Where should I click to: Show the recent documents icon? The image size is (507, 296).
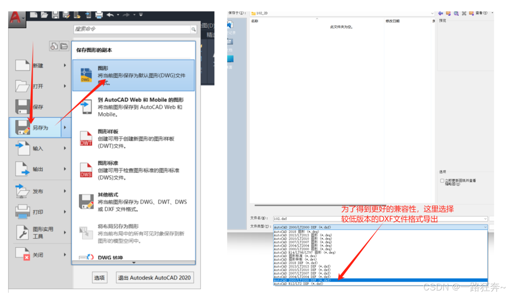click(x=54, y=46)
